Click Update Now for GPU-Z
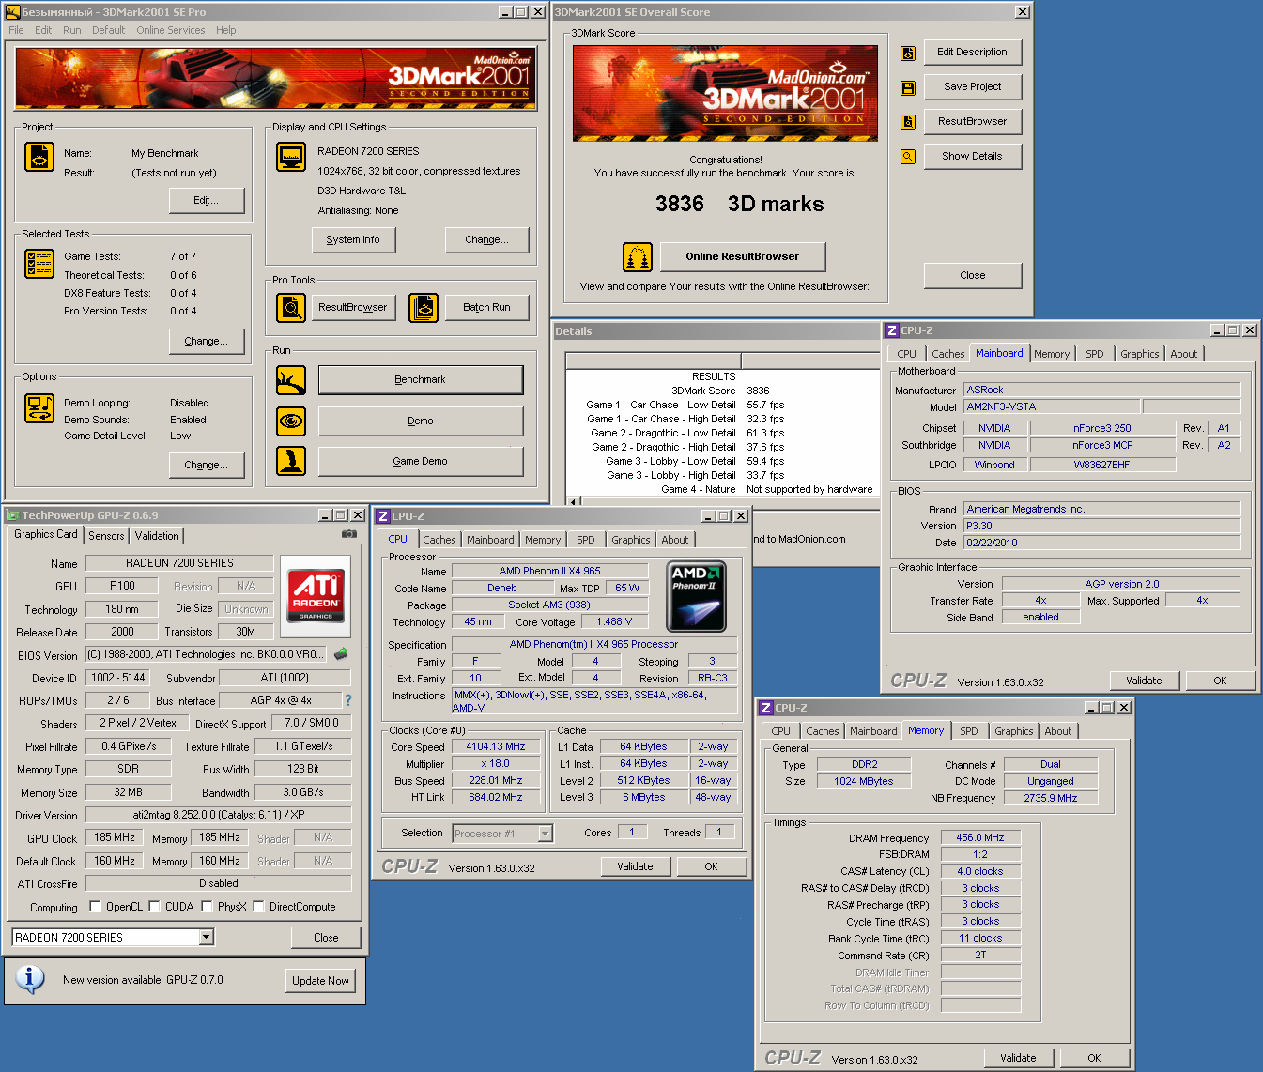The height and width of the screenshot is (1072, 1263). [x=320, y=980]
